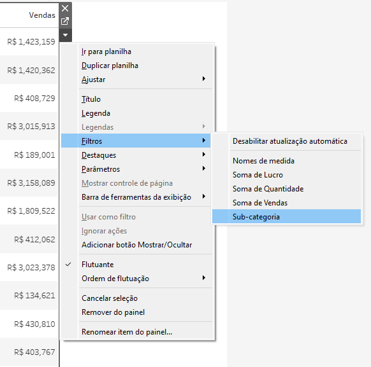Open the dark dropdown caret menu
This screenshot has width=371, height=367.
(65, 35)
